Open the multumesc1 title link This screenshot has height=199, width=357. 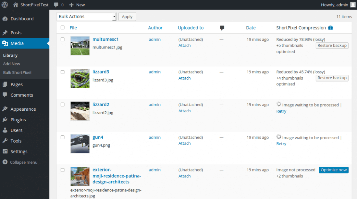(x=105, y=39)
